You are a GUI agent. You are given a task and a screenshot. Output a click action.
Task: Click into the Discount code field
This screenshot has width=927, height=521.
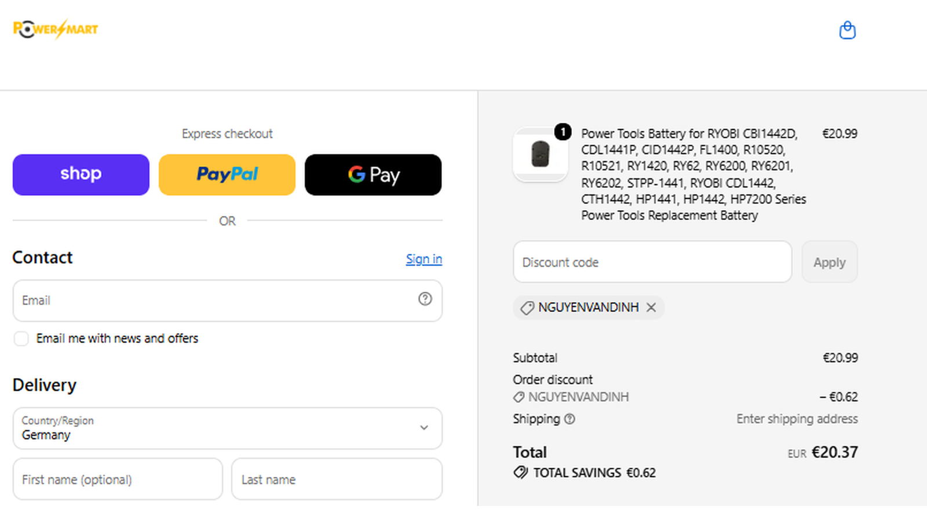[652, 262]
